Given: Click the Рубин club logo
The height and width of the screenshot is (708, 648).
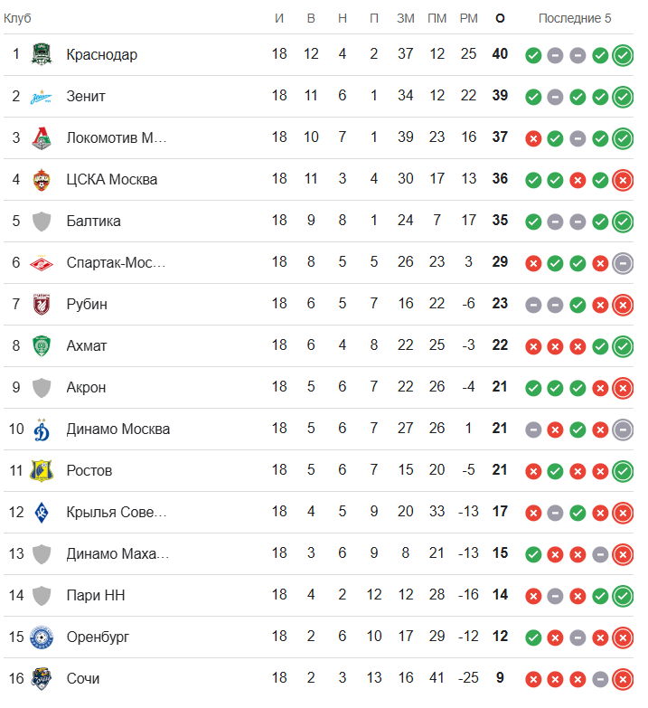Looking at the screenshot, I should click(42, 304).
